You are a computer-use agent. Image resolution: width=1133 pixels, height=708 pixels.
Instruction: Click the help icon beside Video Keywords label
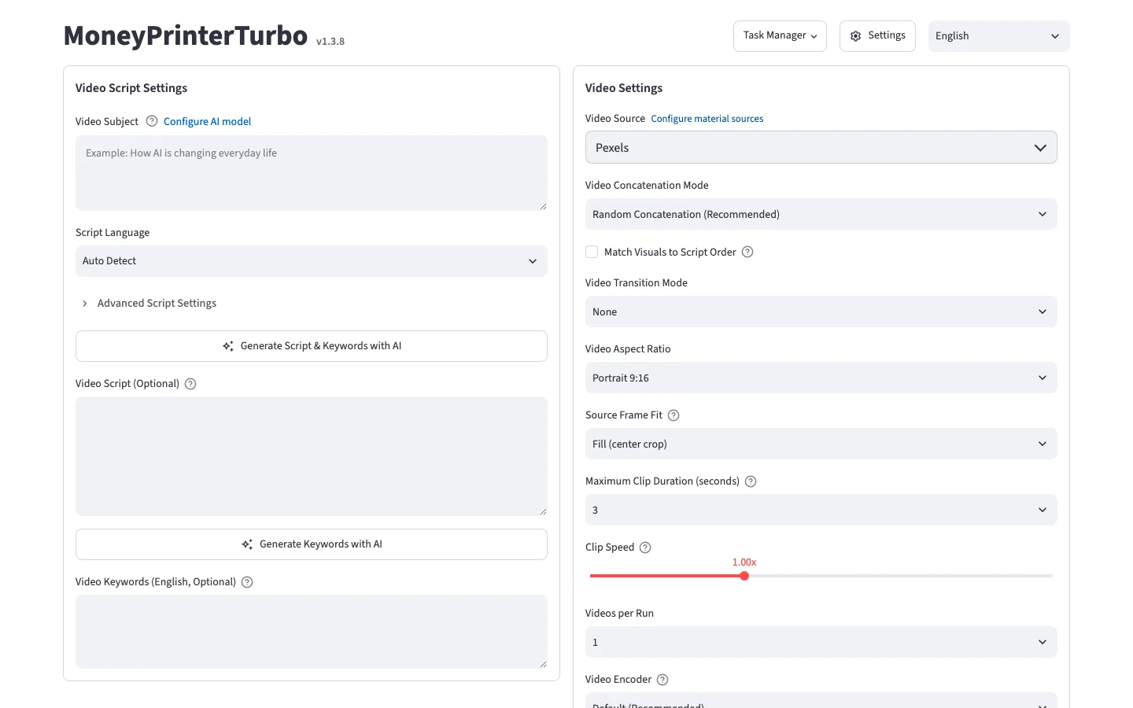(x=247, y=582)
